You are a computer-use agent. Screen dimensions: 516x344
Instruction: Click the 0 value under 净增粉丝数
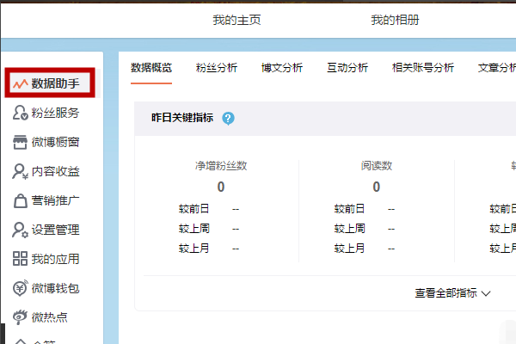(x=221, y=187)
